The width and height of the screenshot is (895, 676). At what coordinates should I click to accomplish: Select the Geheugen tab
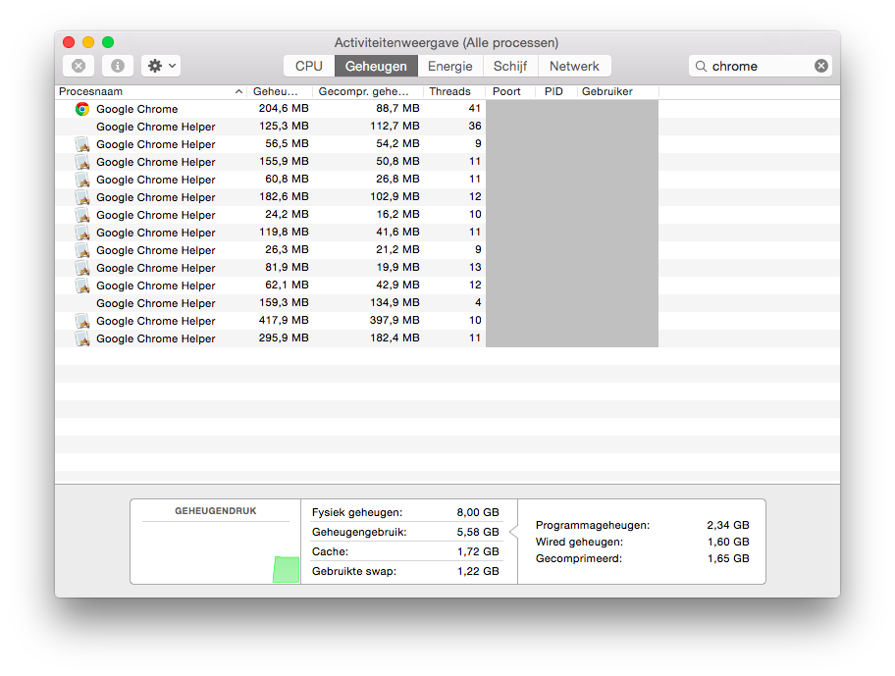click(x=376, y=66)
